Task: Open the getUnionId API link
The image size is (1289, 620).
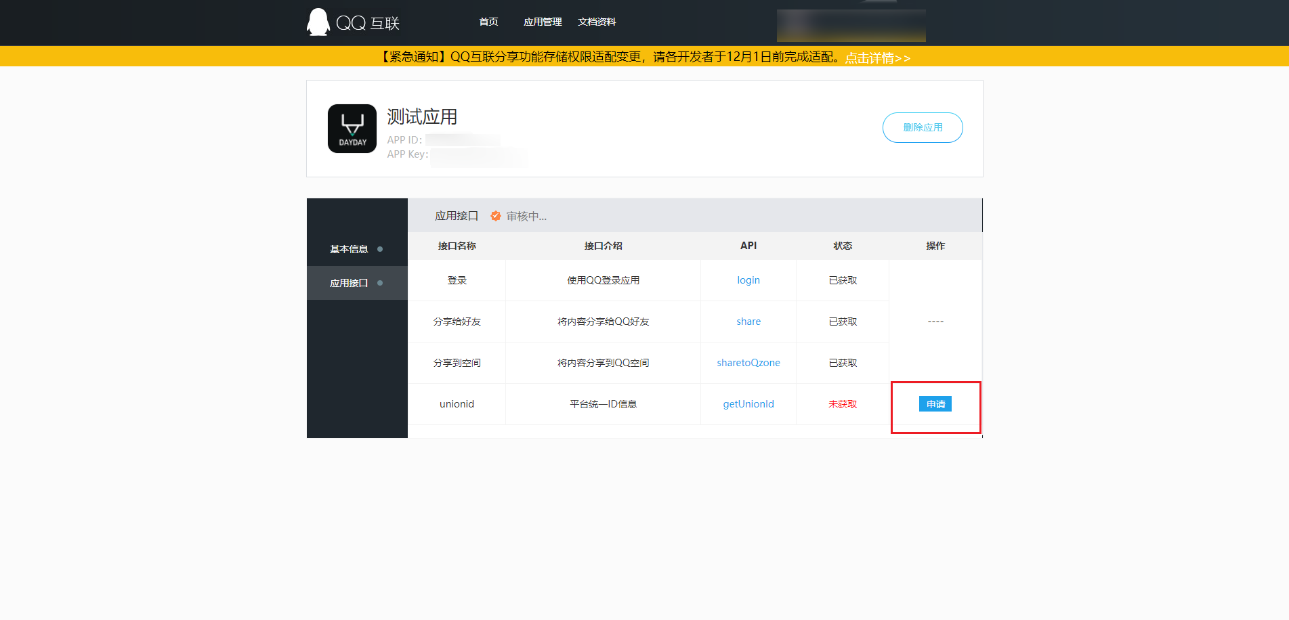Action: 748,404
